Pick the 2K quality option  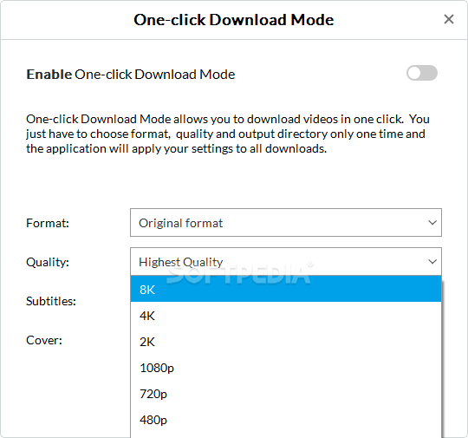(286, 342)
